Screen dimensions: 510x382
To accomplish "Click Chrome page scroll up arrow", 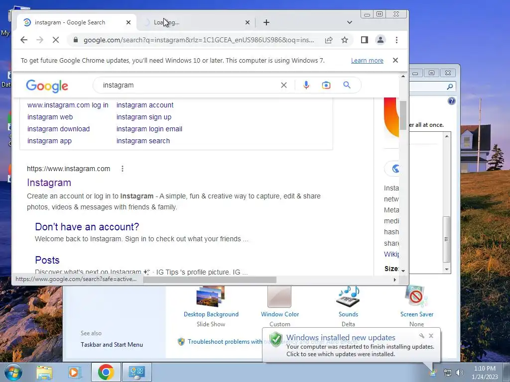I will click(403, 76).
